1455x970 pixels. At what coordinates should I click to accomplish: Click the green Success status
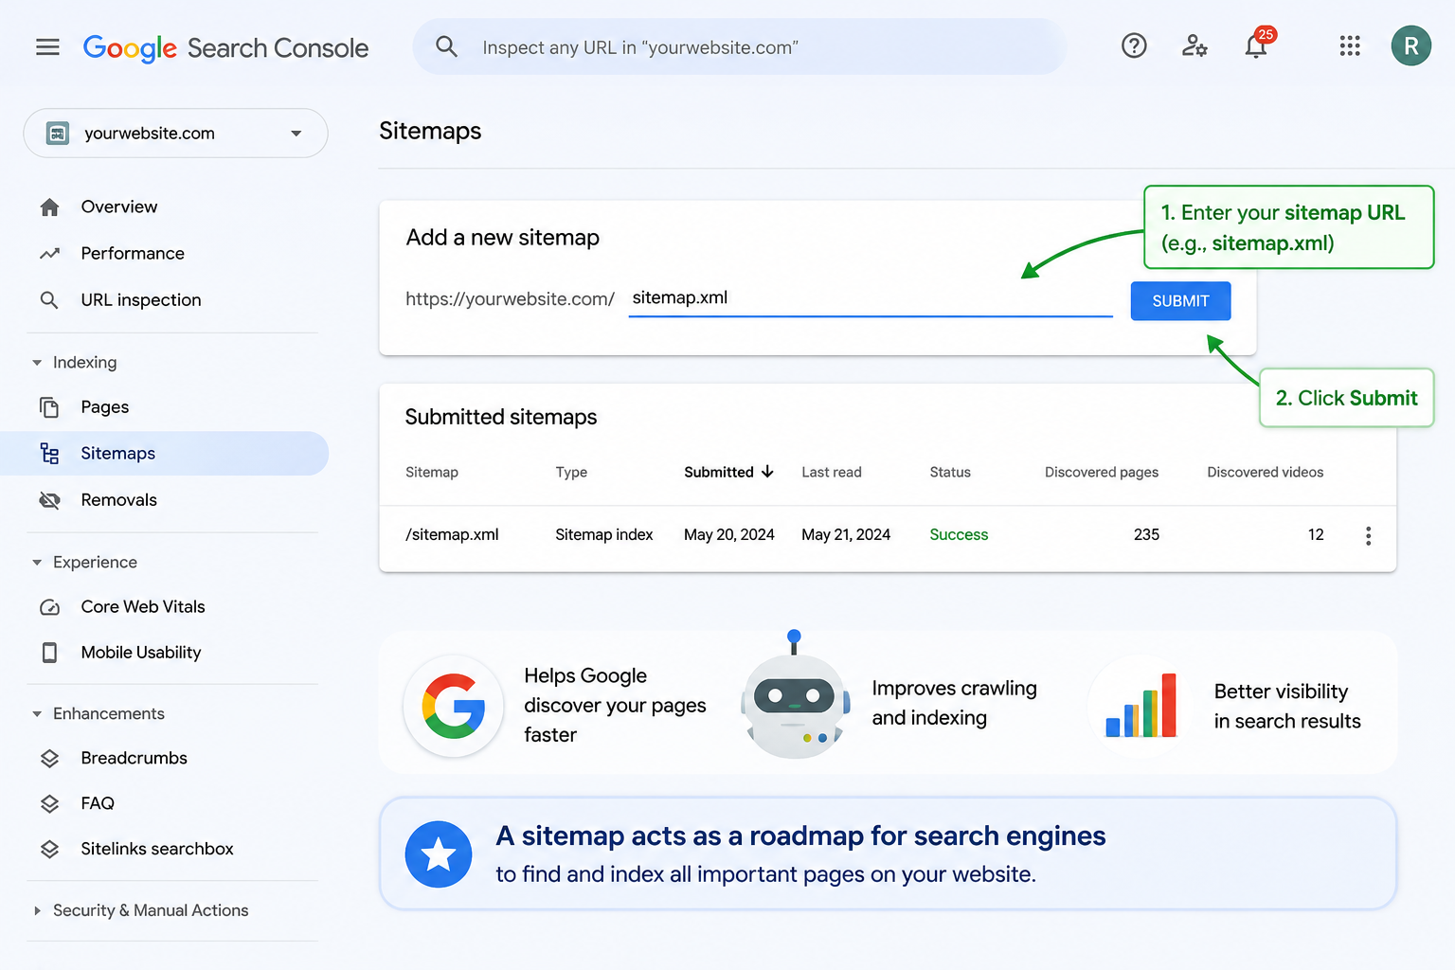(959, 535)
